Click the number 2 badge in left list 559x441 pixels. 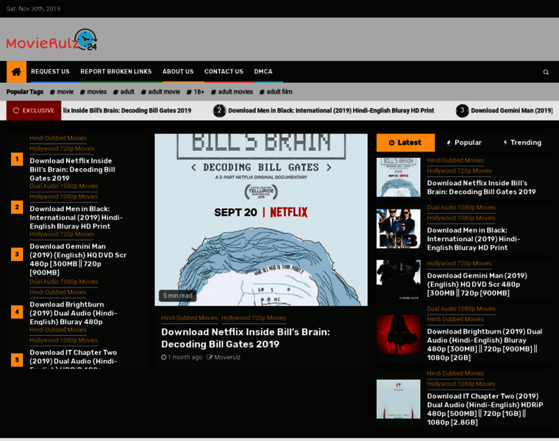tap(17, 207)
